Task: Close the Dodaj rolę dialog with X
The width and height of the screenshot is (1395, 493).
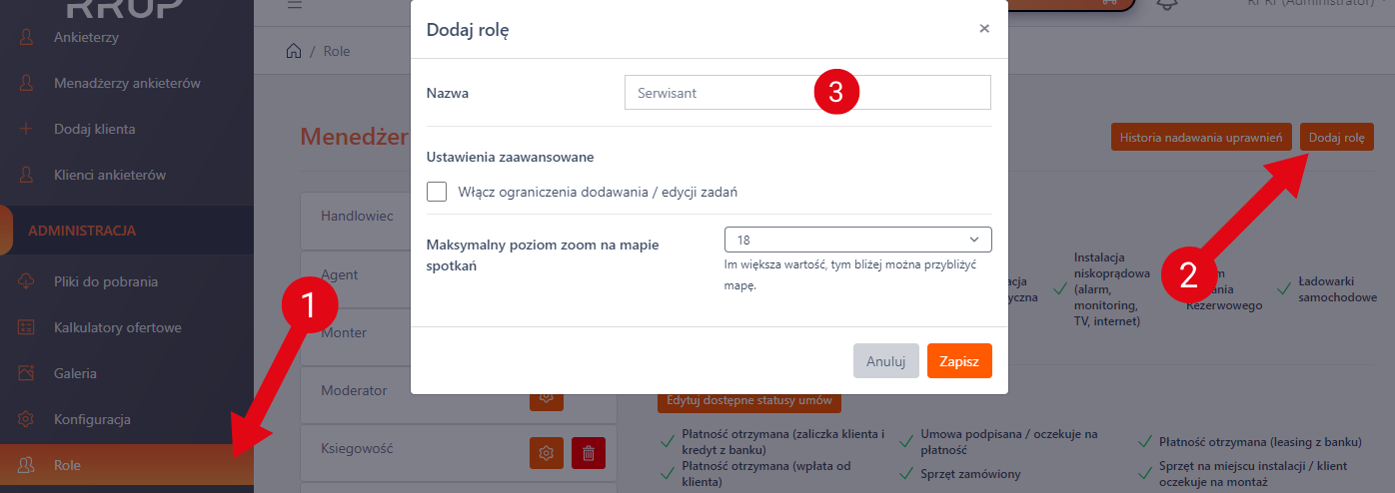Action: coord(984,29)
